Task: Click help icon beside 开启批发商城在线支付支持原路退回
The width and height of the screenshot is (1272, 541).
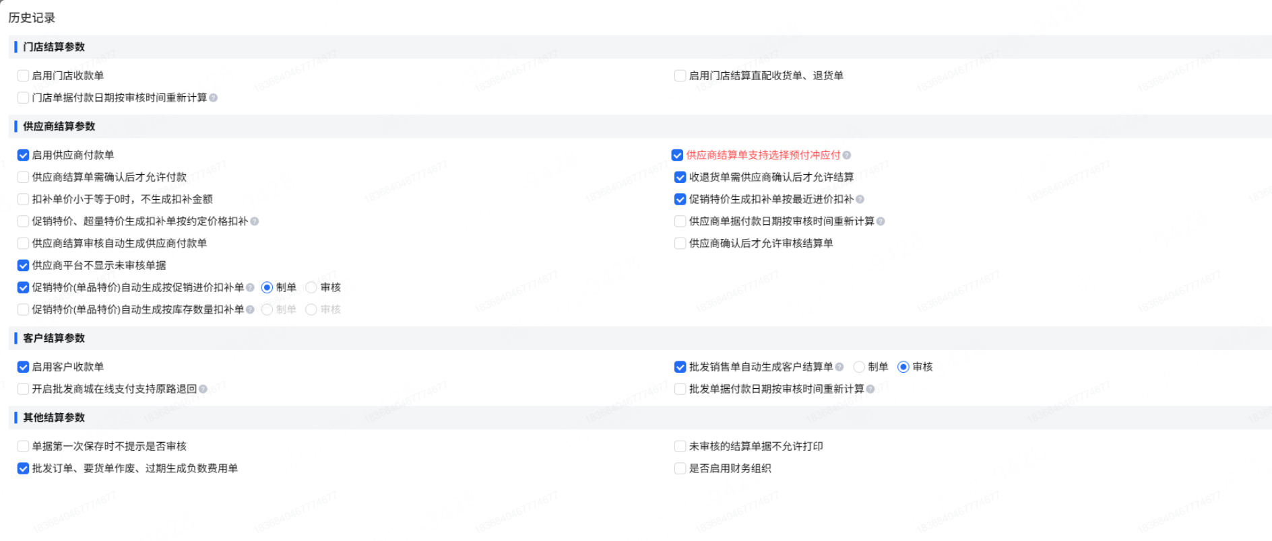Action: 203,389
